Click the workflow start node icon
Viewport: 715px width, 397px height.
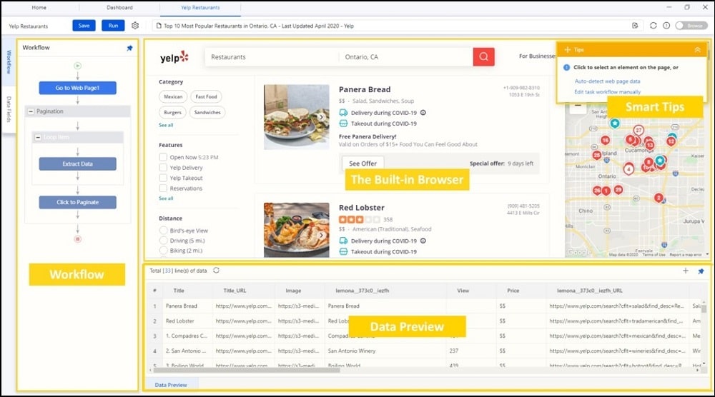click(x=77, y=66)
